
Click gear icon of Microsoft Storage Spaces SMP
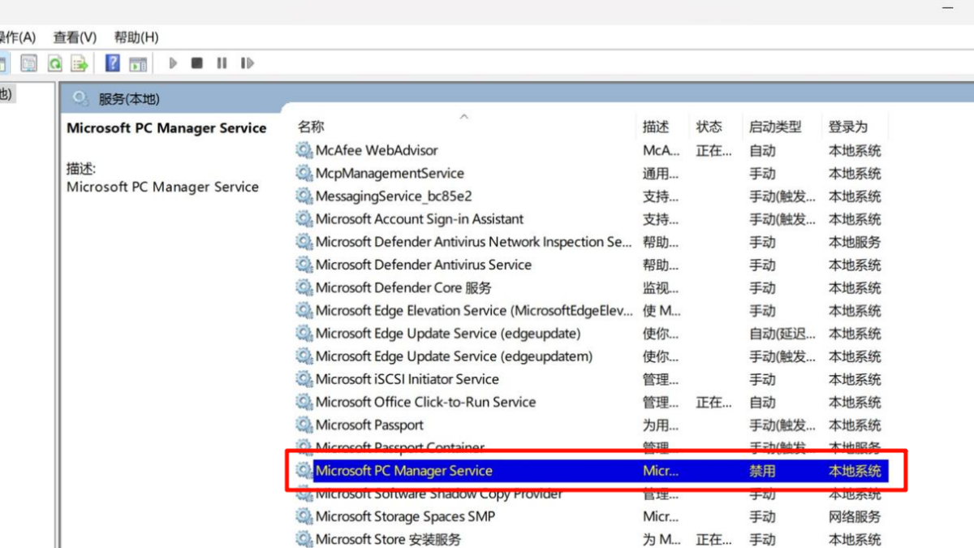[304, 516]
